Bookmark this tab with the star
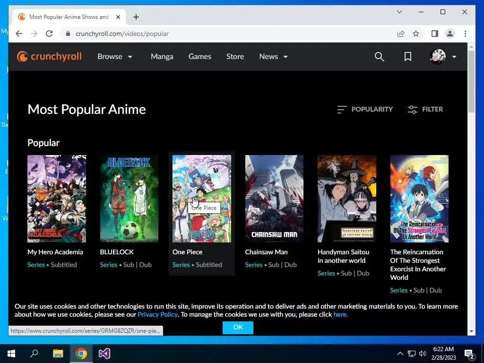484x363 pixels. tap(416, 34)
